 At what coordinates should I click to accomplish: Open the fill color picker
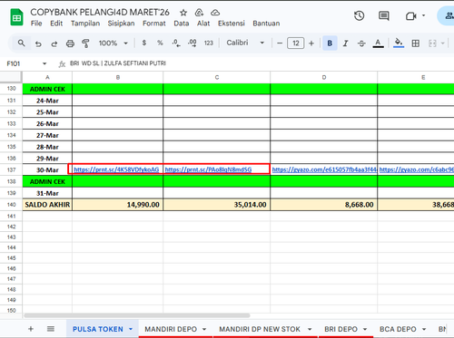(x=399, y=43)
